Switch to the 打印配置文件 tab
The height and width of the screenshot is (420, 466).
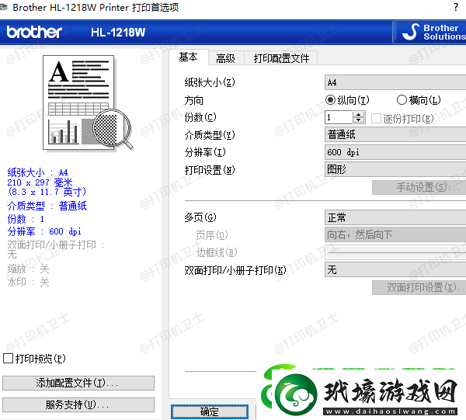pyautogui.click(x=281, y=58)
